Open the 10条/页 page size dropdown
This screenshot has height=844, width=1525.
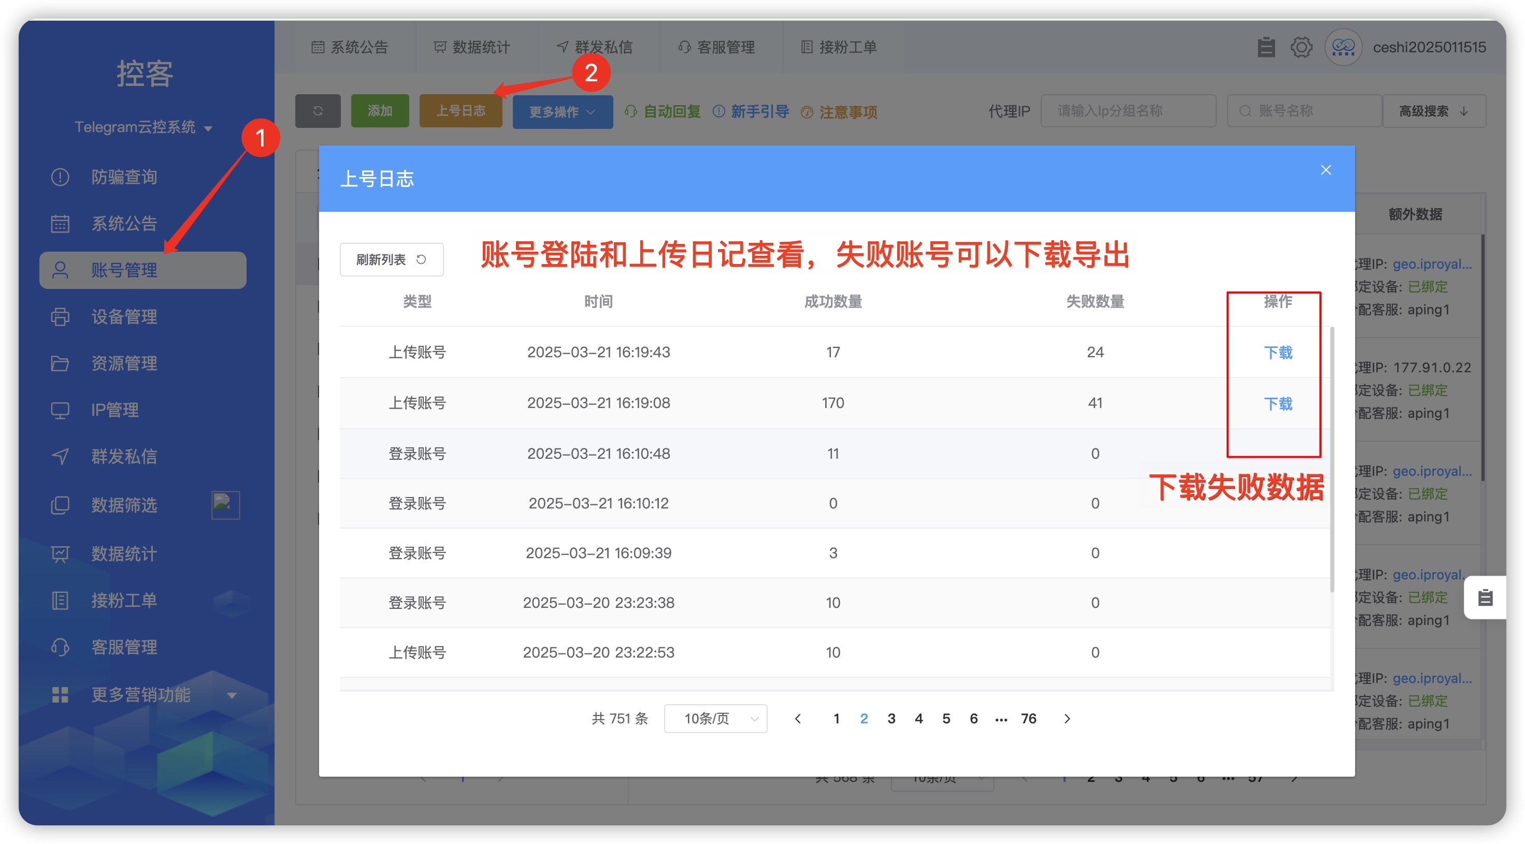[715, 718]
